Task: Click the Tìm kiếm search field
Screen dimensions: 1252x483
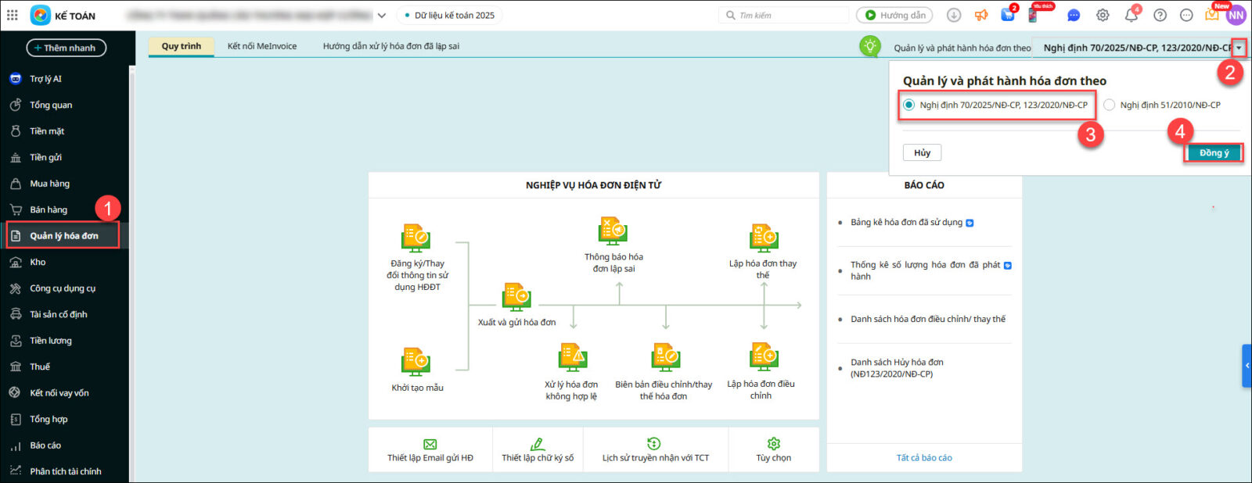Action: [786, 16]
